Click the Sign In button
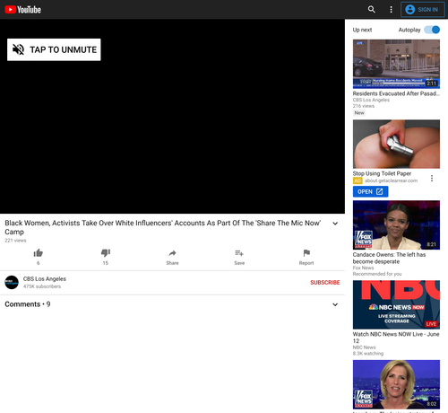Viewport: 448px width, 413px height. tap(422, 10)
